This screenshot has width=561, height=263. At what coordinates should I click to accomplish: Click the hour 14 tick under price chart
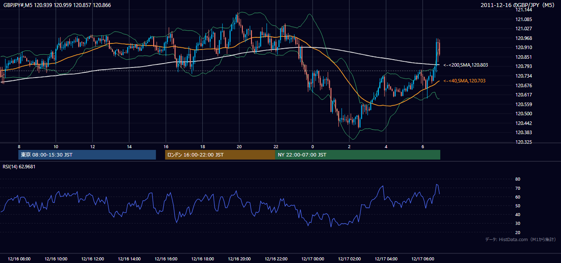tap(129, 146)
